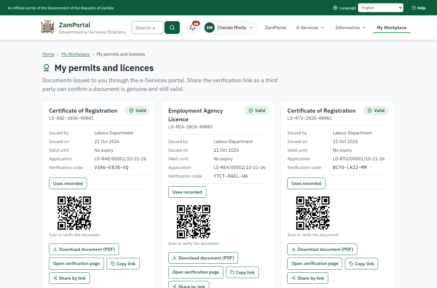Screen dimensions: 437x288
Task: Click Uses recorded on LD-RTU-2026-00001 card
Action: pyautogui.click(x=306, y=183)
